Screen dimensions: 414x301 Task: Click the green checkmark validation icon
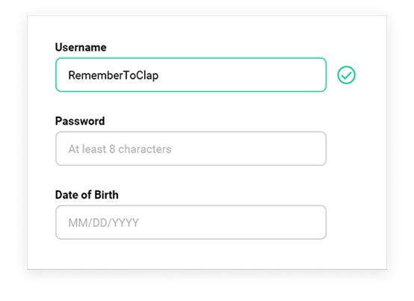346,75
